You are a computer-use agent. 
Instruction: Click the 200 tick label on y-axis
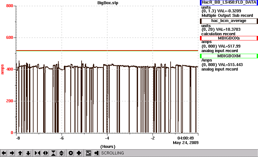tap(10, 101)
